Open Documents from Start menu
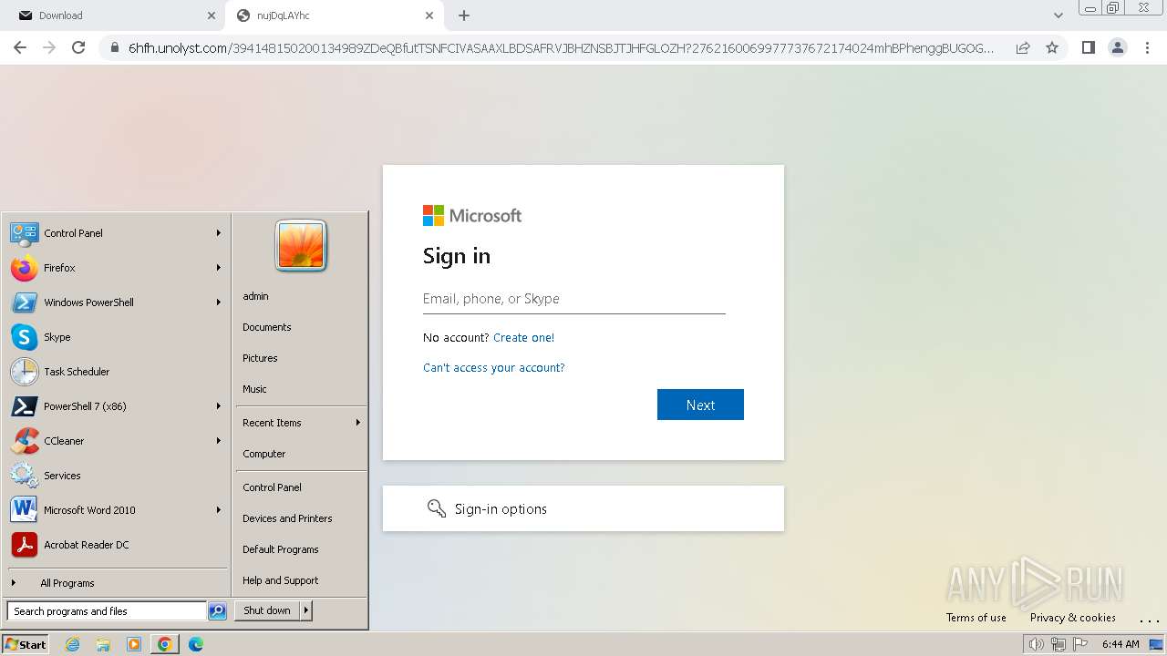Screen dimensions: 1167x656 click(267, 327)
